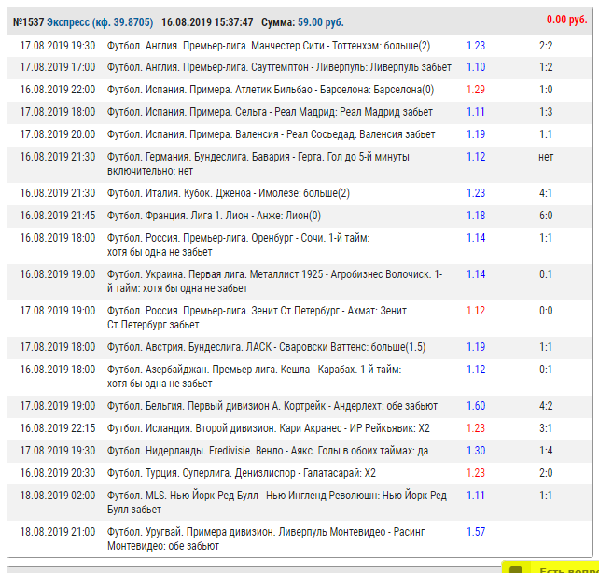The width and height of the screenshot is (599, 573).
Task: Select the Сельта - Реал Мадрид event
Action: (x=270, y=112)
